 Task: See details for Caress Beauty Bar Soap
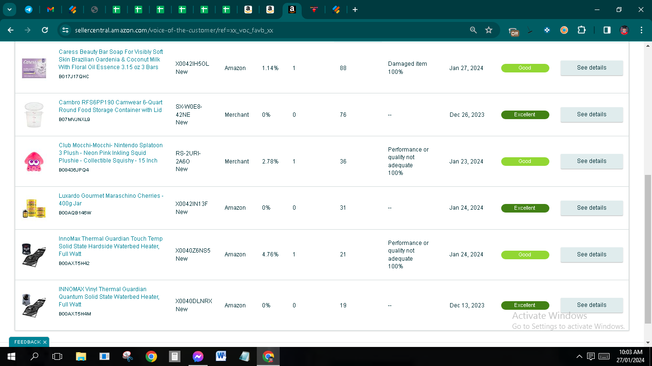591,68
